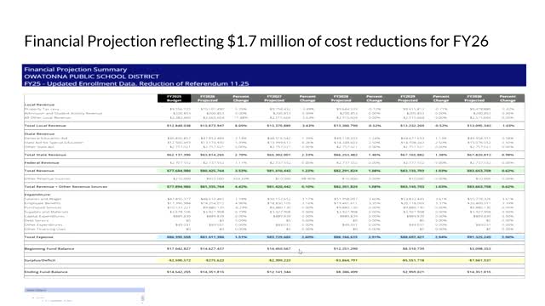Image resolution: width=545 pixels, height=306 pixels.
Task: Select the black 'FY2025 Budget' column header
Action: 174,99
